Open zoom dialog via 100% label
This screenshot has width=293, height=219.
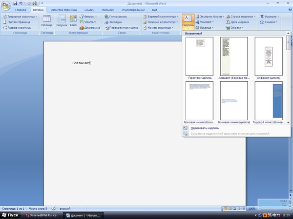[251, 209]
